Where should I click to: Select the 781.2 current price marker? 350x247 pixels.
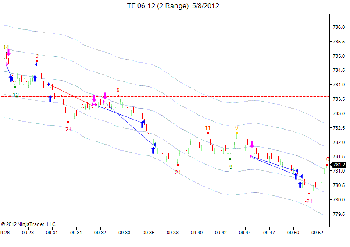click(338, 165)
